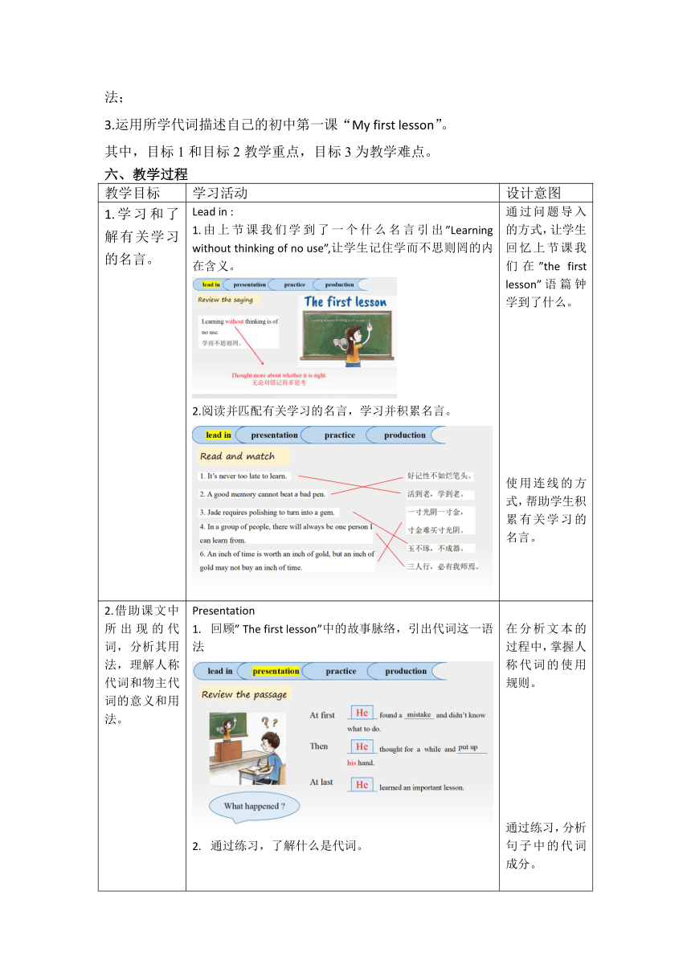This screenshot has width=691, height=977.
Task: Click the design note starting "使用连线的方式"
Action: point(546,510)
